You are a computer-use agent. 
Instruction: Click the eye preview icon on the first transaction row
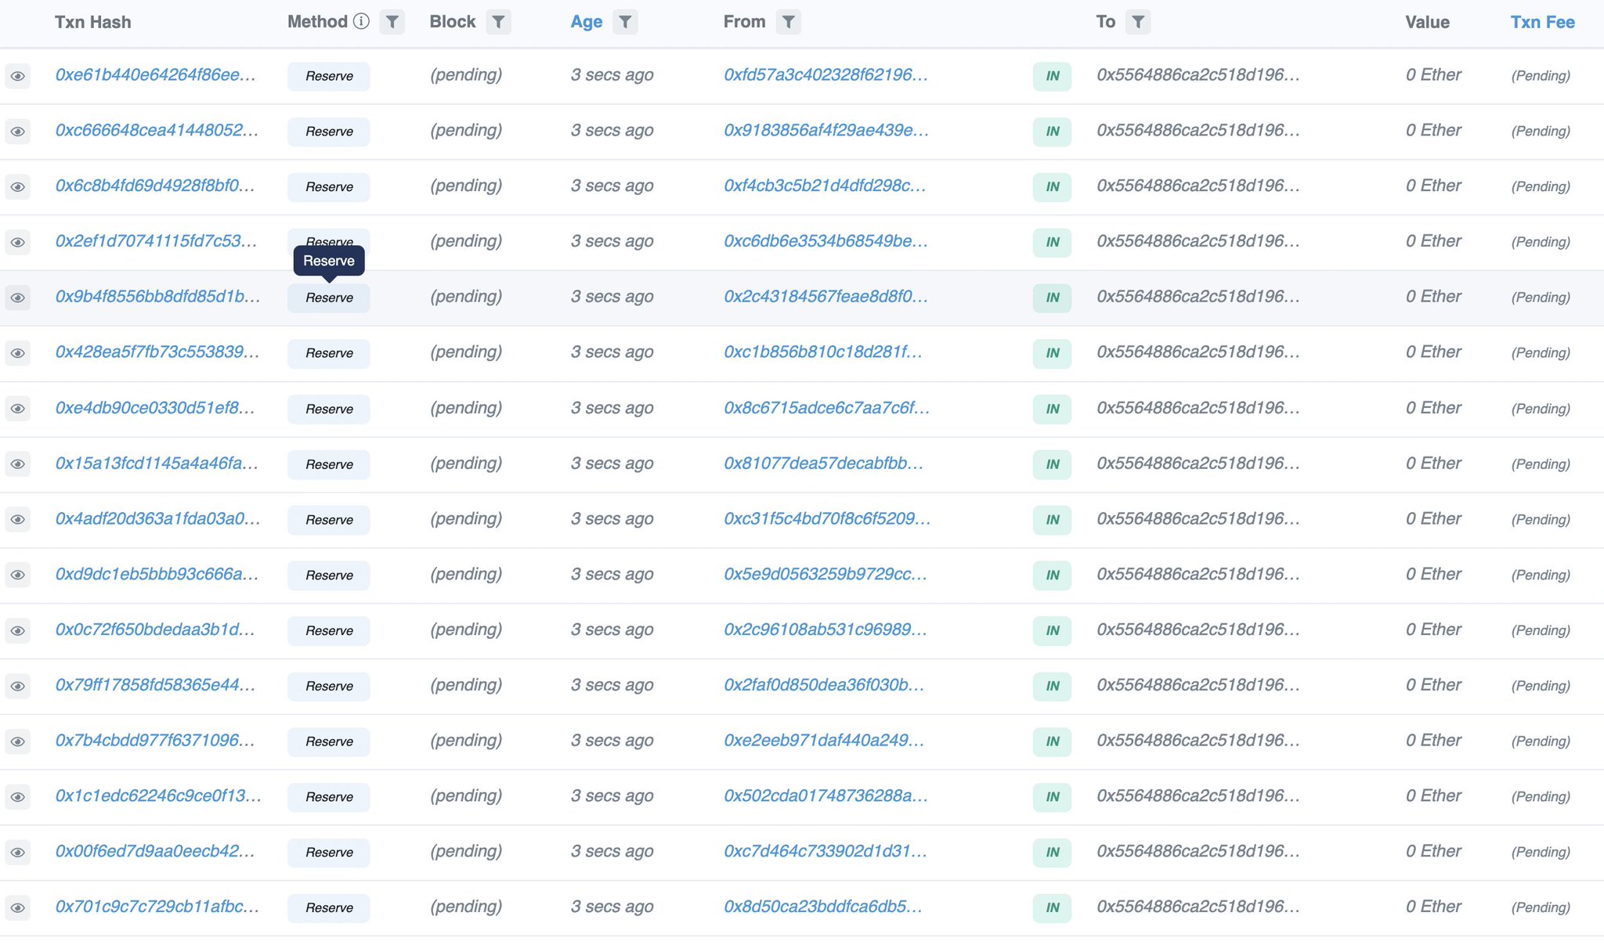pyautogui.click(x=18, y=76)
